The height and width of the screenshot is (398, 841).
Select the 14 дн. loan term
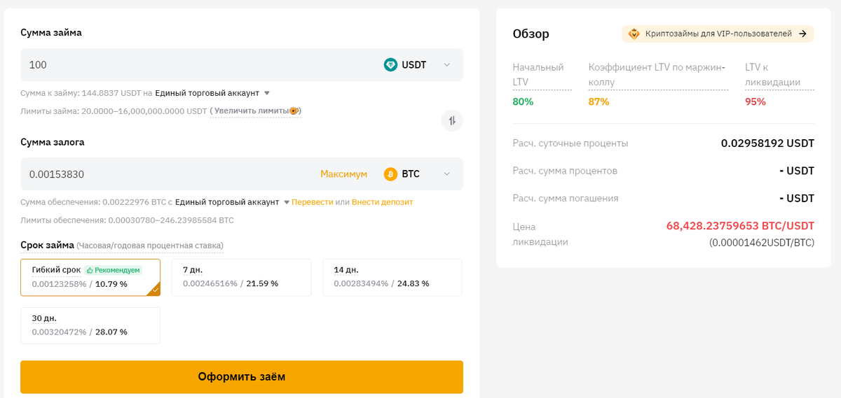pos(392,277)
